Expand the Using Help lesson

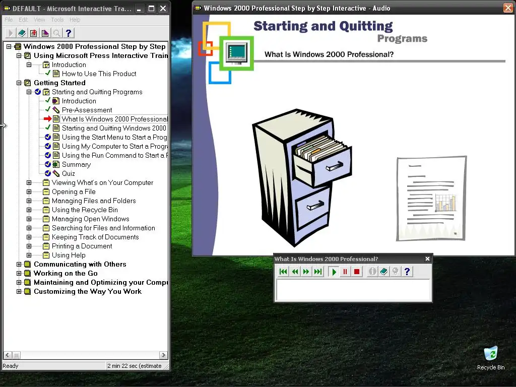tap(29, 255)
